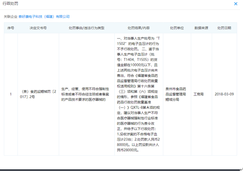Screen dimensions: 243x173
Task: Open the 泰好康电子科技（福建）有限公司 company link
Action: coord(44,16)
